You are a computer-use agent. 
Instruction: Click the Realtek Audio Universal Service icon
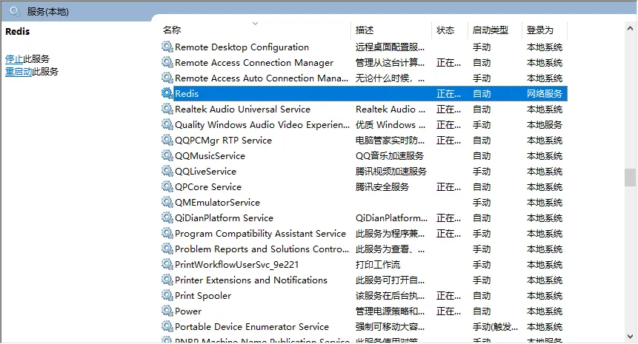[167, 109]
